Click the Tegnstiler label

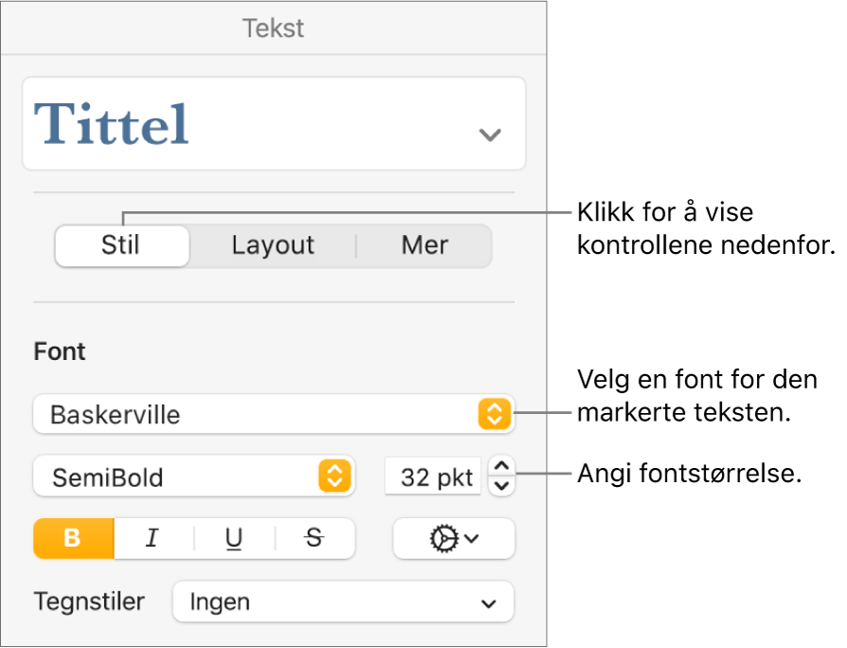89,602
